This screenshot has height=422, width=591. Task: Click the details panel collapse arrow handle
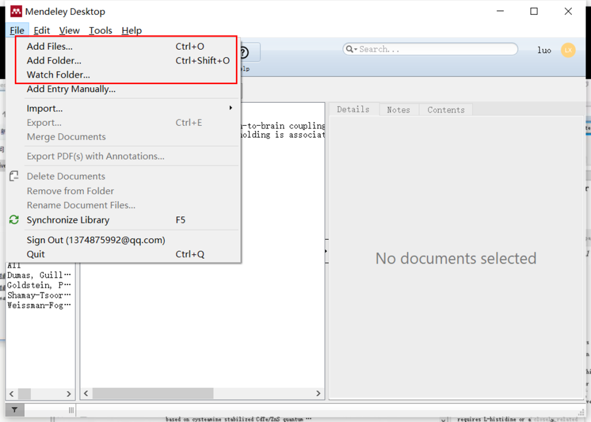pos(326,251)
